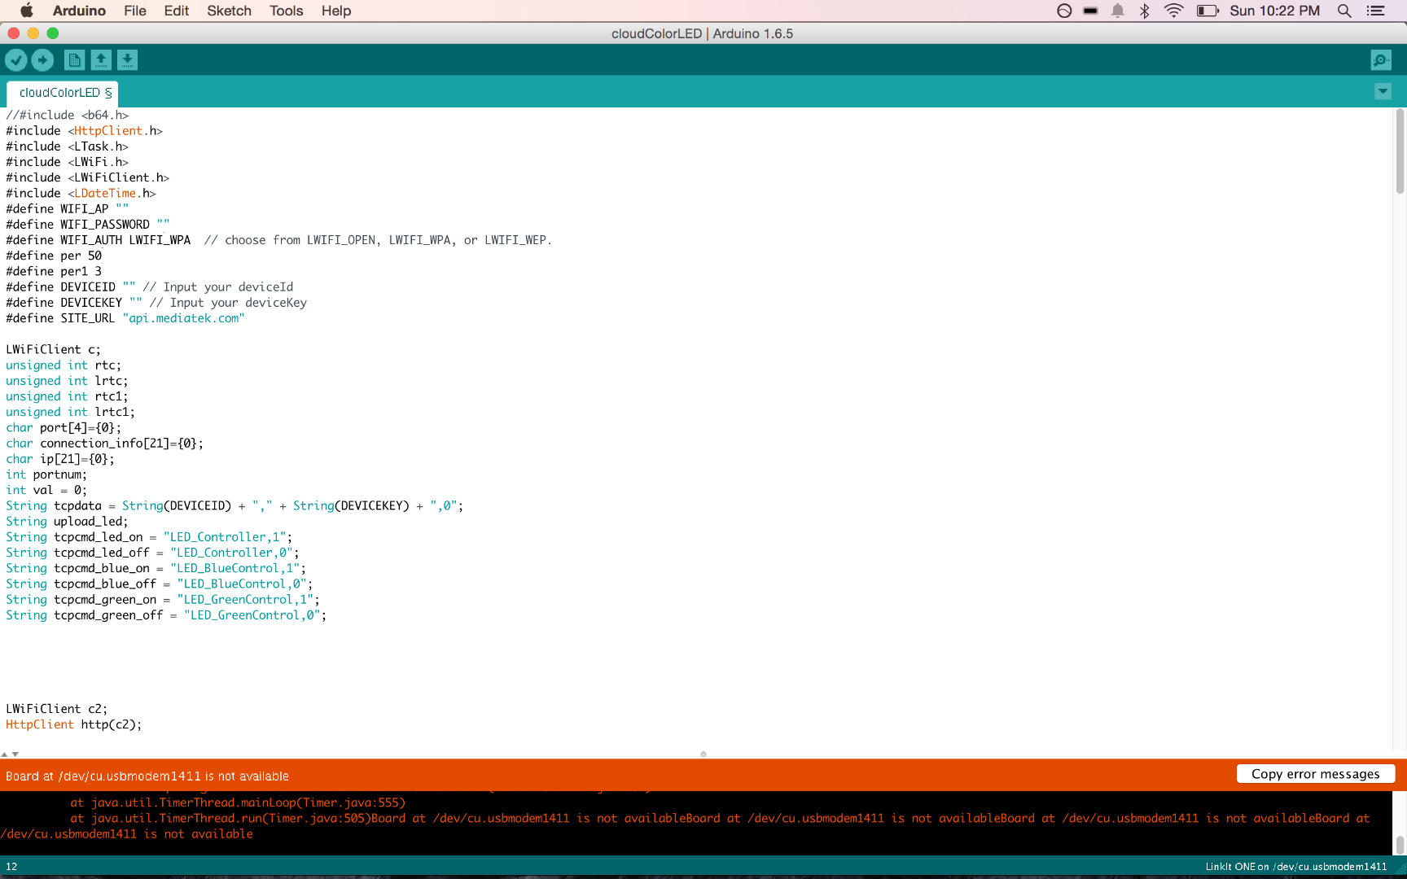Image resolution: width=1407 pixels, height=879 pixels.
Task: Expand the tab options dropdown arrow
Action: [x=1383, y=92]
